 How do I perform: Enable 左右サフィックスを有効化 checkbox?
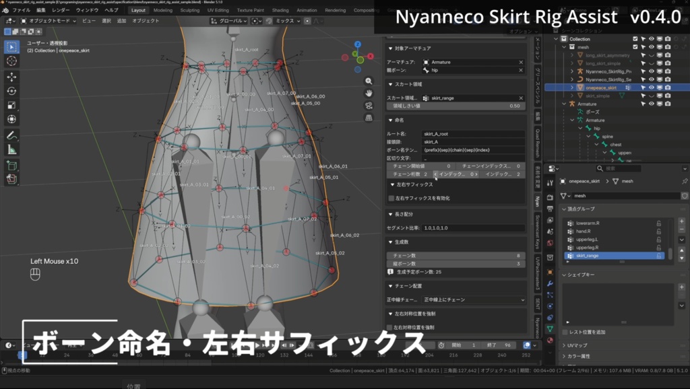391,199
